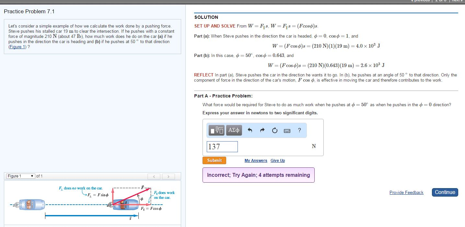The image size is (465, 227).
Task: Open answer help via question mark icon
Action: tap(299, 130)
